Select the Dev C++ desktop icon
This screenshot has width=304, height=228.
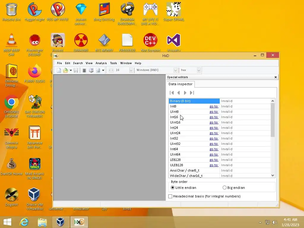click(x=151, y=43)
